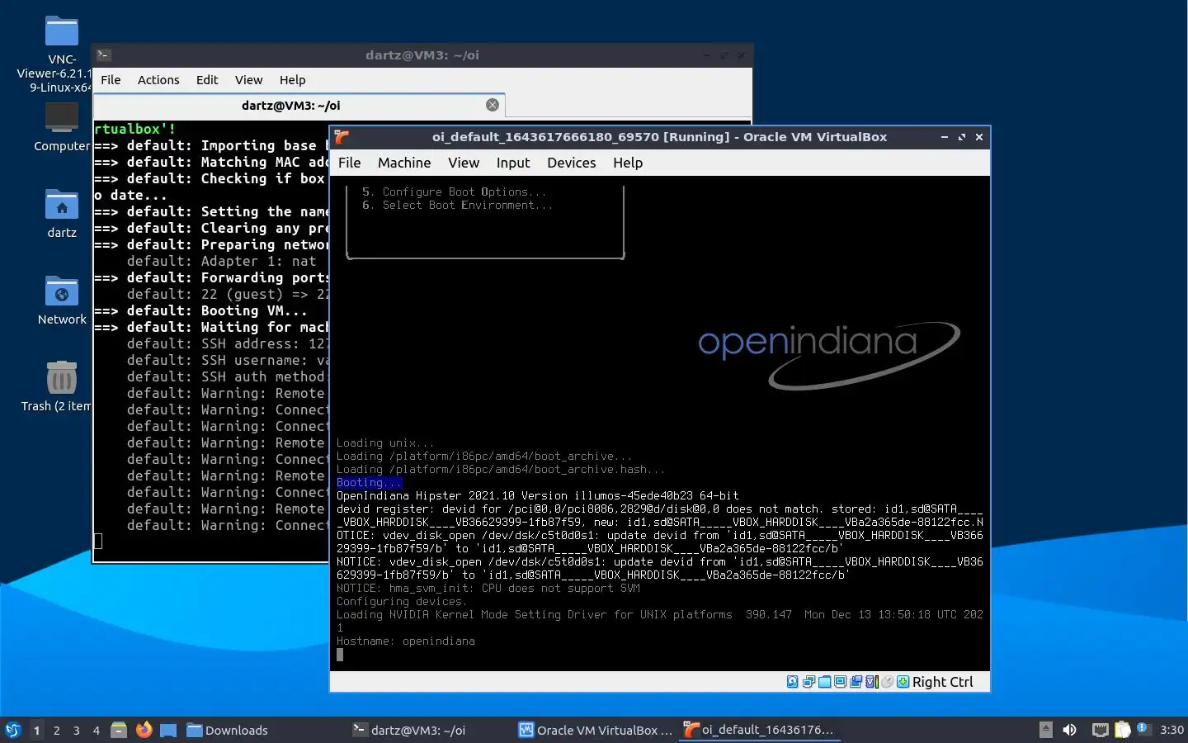The height and width of the screenshot is (743, 1188).
Task: Click the 3:30 clock in the taskbar
Action: [1171, 730]
